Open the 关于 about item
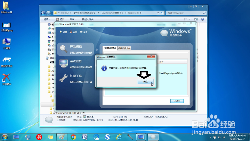The image size is (250, 141). (84, 32)
